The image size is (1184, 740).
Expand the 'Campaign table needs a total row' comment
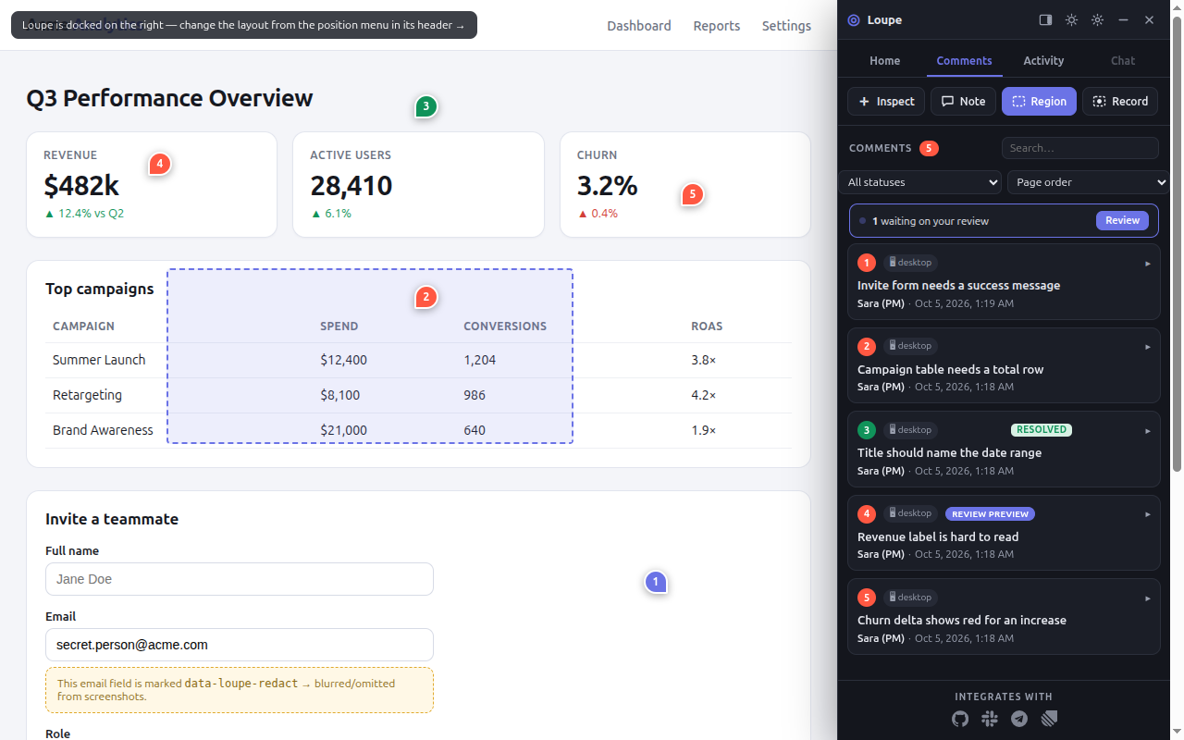pos(1148,347)
